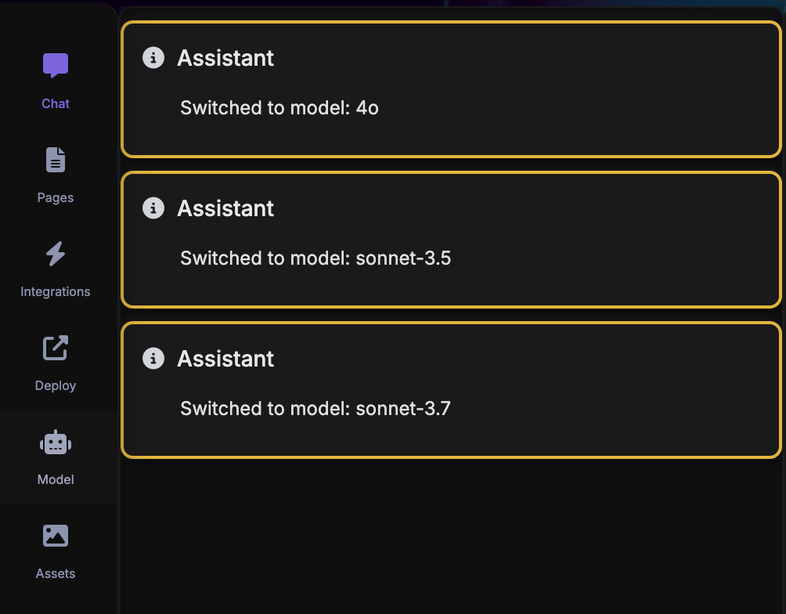Image resolution: width=786 pixels, height=614 pixels.
Task: Click info icon on sonnet-3.5 message
Action: click(x=153, y=208)
